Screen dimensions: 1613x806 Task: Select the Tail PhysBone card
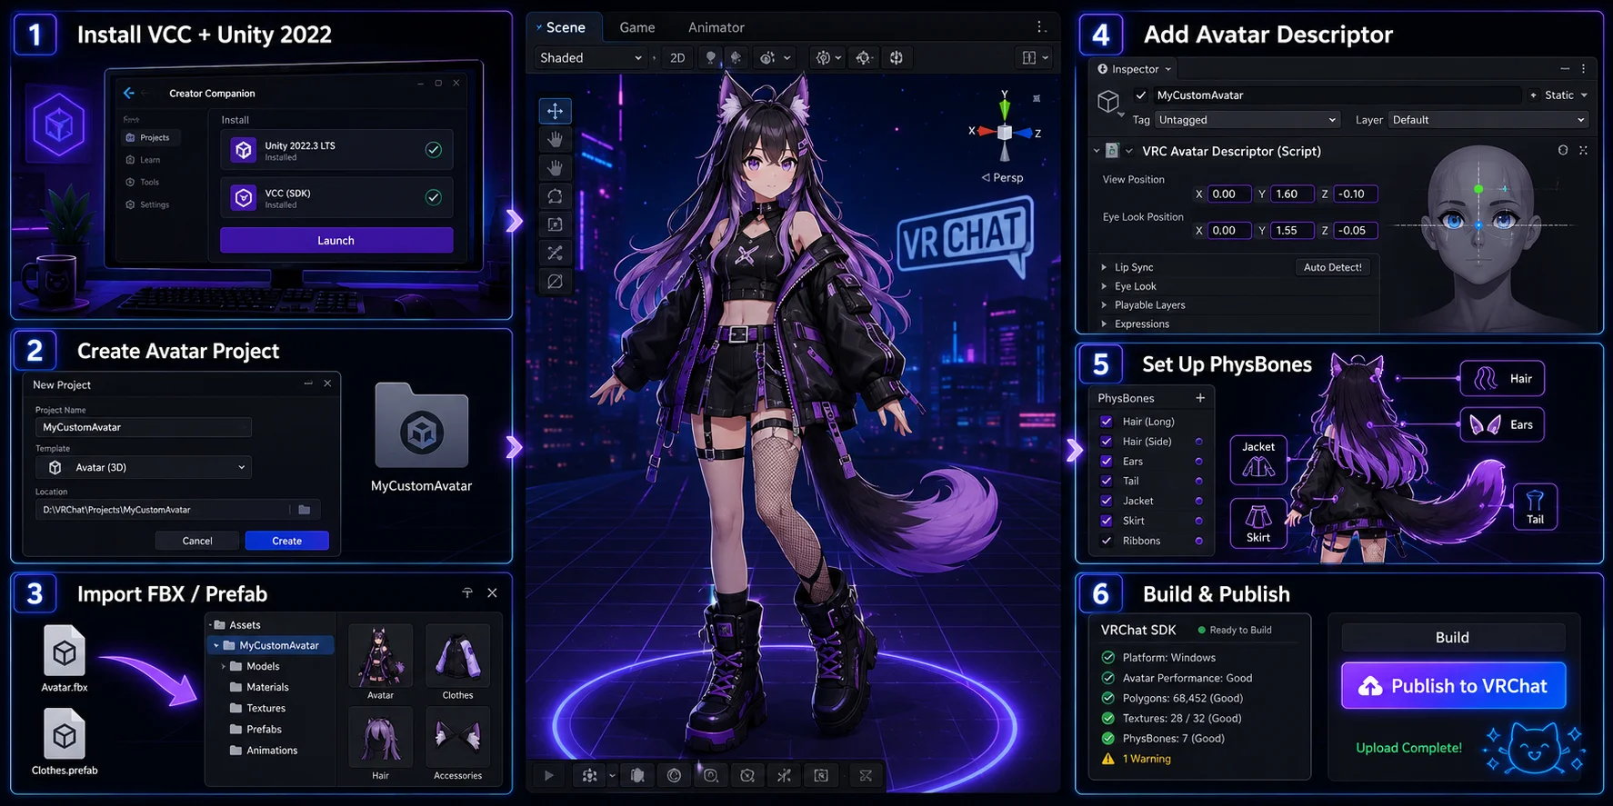click(x=1535, y=506)
